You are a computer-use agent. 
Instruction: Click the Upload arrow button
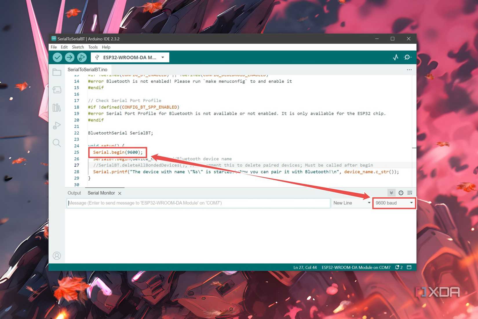click(x=70, y=57)
